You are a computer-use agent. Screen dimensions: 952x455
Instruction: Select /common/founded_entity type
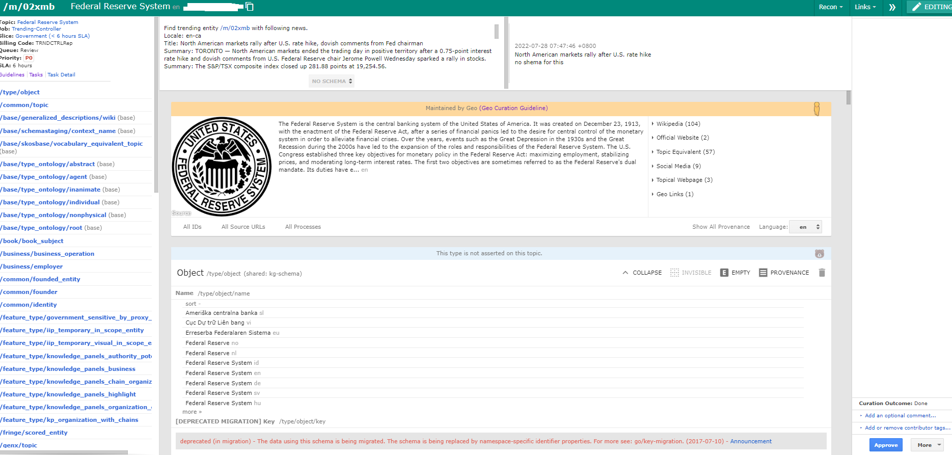click(x=40, y=279)
